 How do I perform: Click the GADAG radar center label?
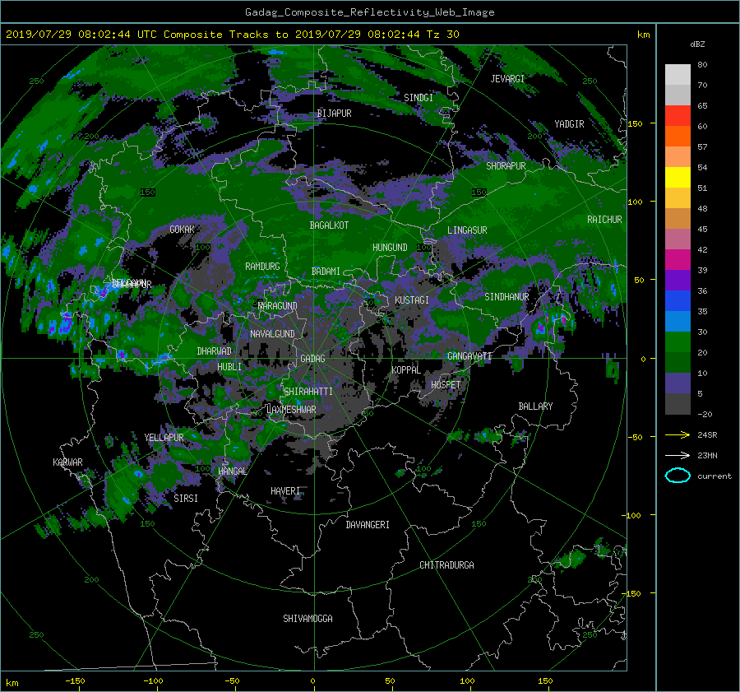[x=312, y=359]
